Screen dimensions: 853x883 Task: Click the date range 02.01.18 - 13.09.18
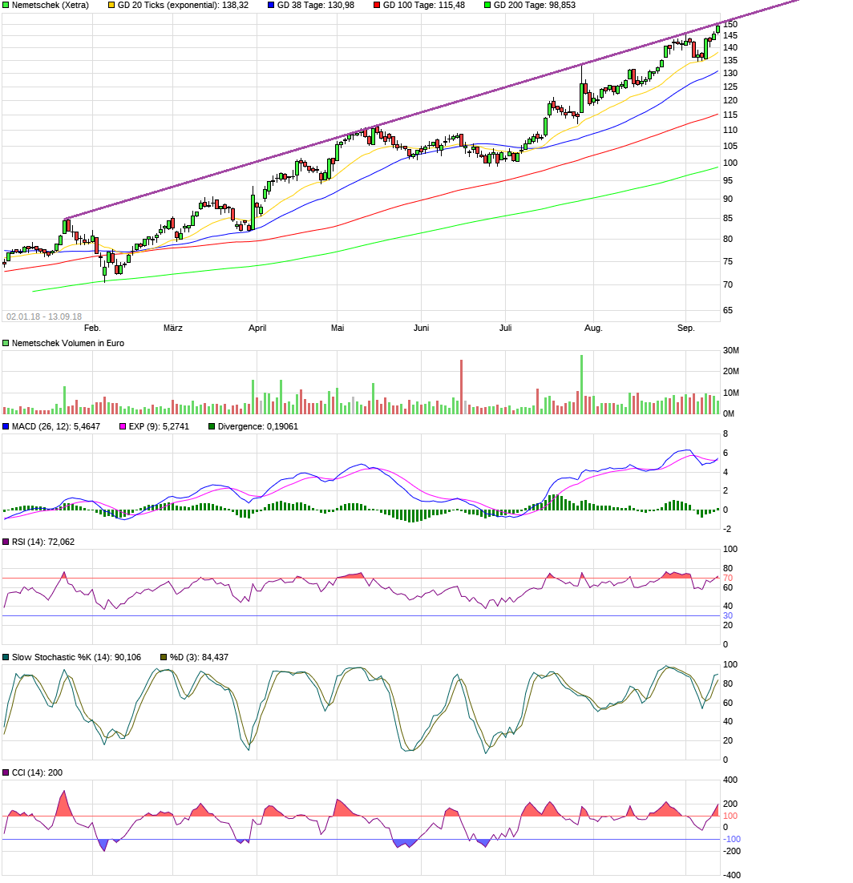(x=44, y=317)
